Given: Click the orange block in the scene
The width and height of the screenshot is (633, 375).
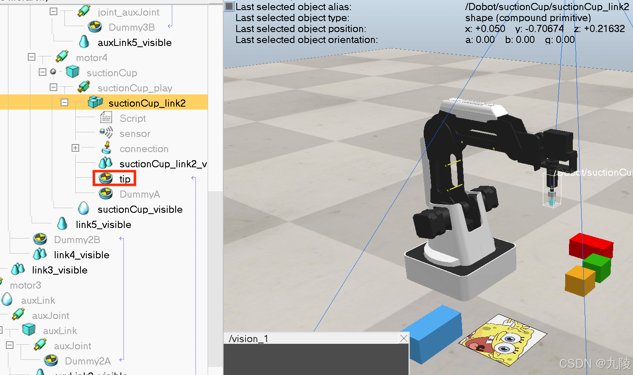Looking at the screenshot, I should pyautogui.click(x=580, y=281).
